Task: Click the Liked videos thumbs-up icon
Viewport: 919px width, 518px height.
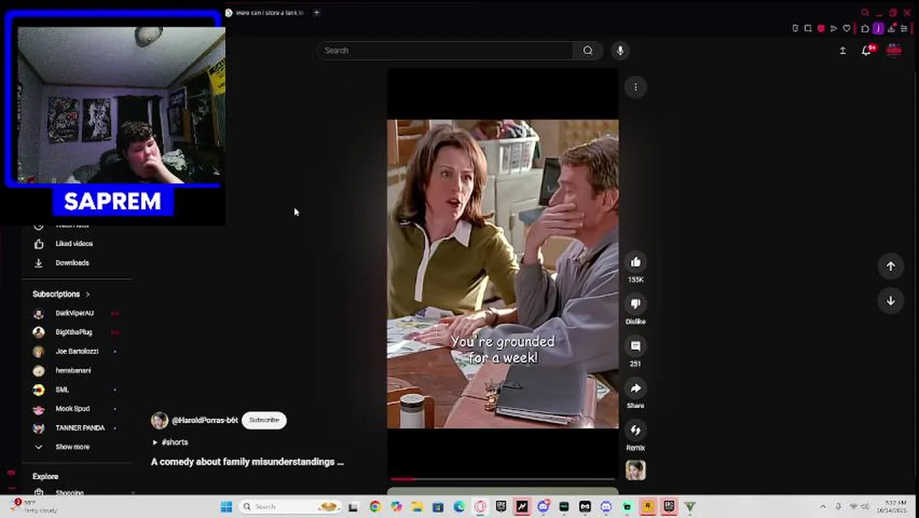Action: coord(39,244)
